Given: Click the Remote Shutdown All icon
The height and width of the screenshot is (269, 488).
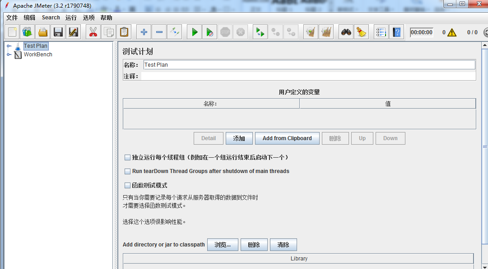Looking at the screenshot, I should tap(291, 32).
